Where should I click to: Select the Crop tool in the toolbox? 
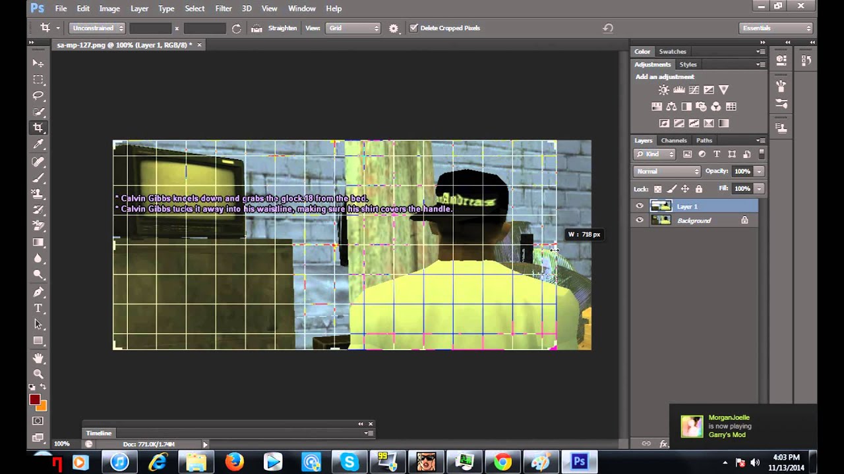(38, 128)
